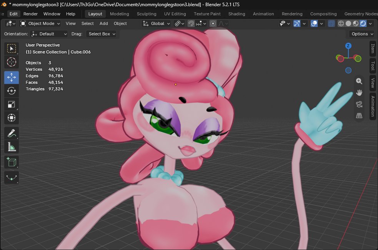The height and width of the screenshot is (250, 378).
Task: Select the Transform tool
Action: coord(11,118)
